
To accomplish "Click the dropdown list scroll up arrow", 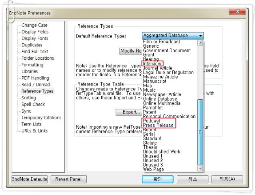I will click(200, 43).
